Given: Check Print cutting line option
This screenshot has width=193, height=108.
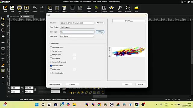Looking at the screenshot, I should click(x=51, y=73).
